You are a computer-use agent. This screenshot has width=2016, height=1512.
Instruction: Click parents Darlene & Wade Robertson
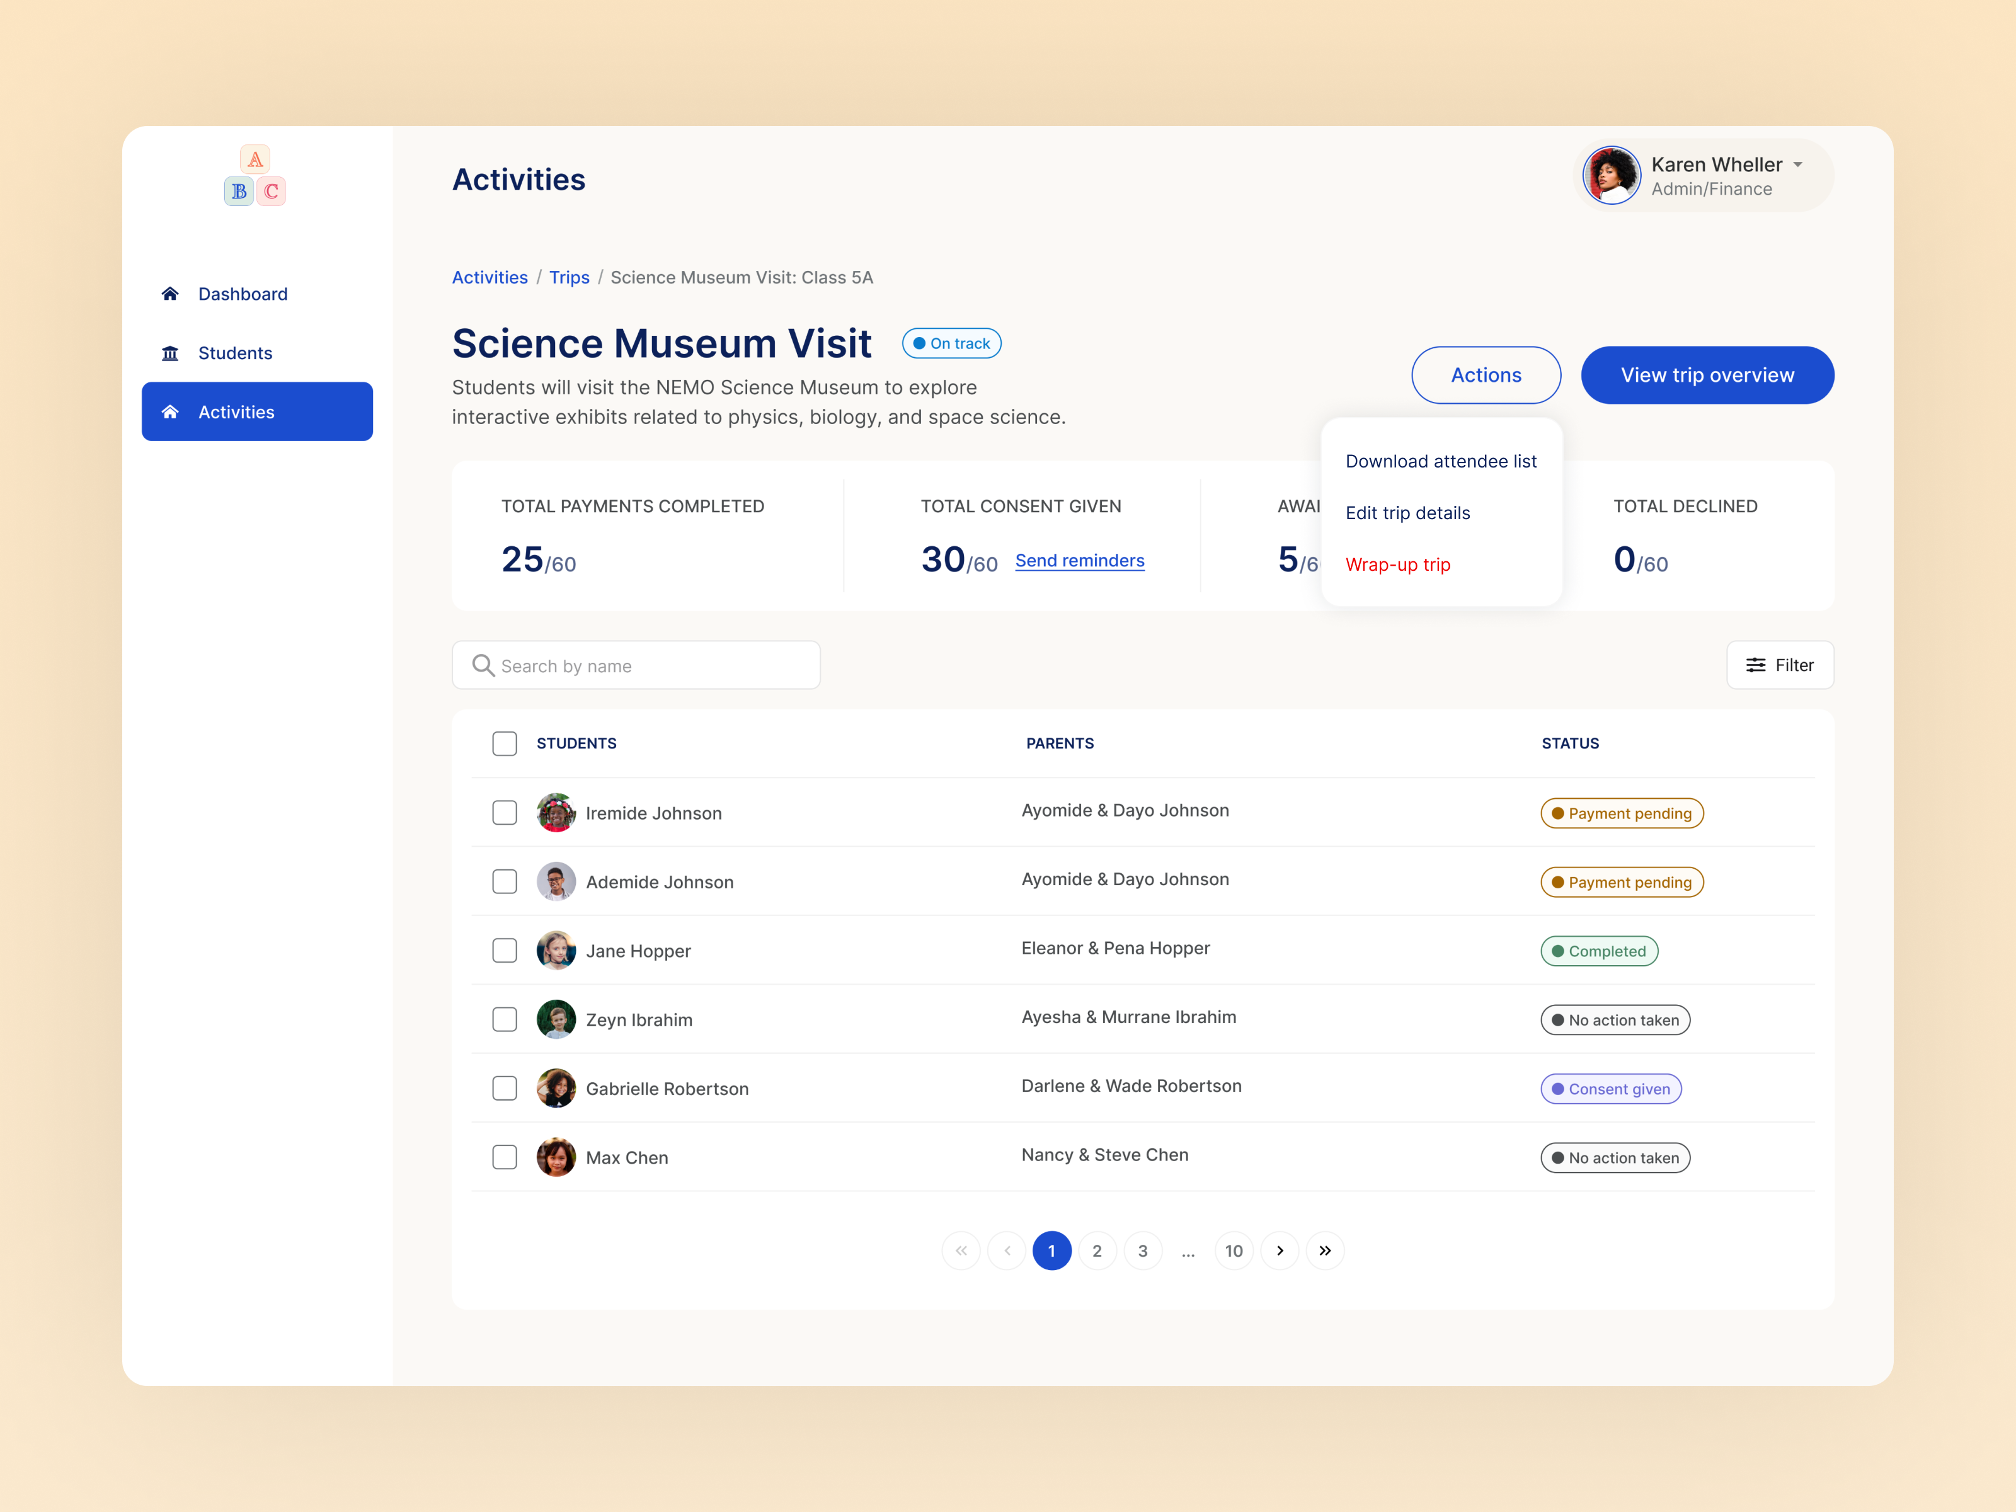click(1131, 1085)
